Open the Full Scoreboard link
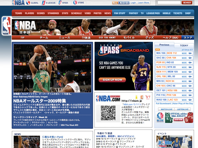Screen dimensions: 198x148 coord(163,103)
